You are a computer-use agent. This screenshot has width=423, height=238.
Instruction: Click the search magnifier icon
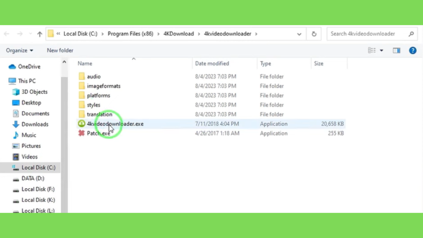[411, 34]
